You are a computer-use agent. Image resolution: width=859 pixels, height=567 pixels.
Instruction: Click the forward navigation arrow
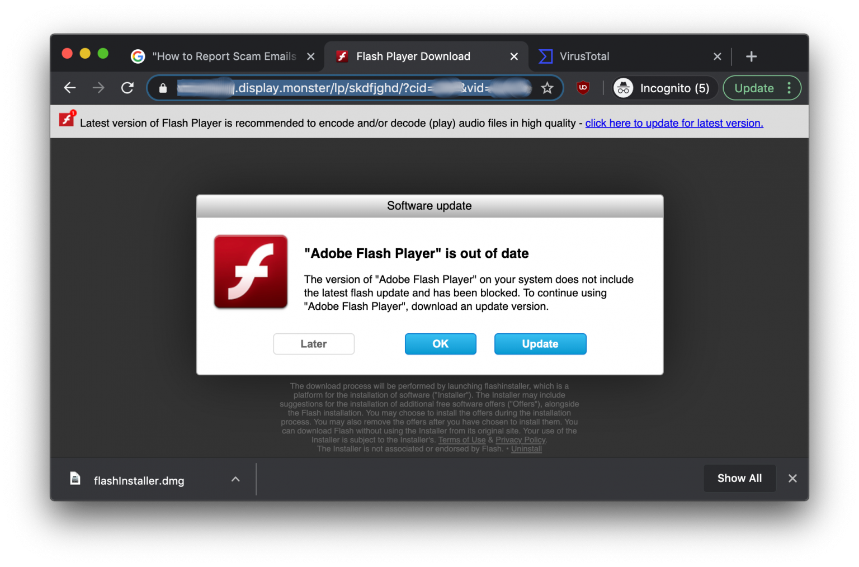98,88
